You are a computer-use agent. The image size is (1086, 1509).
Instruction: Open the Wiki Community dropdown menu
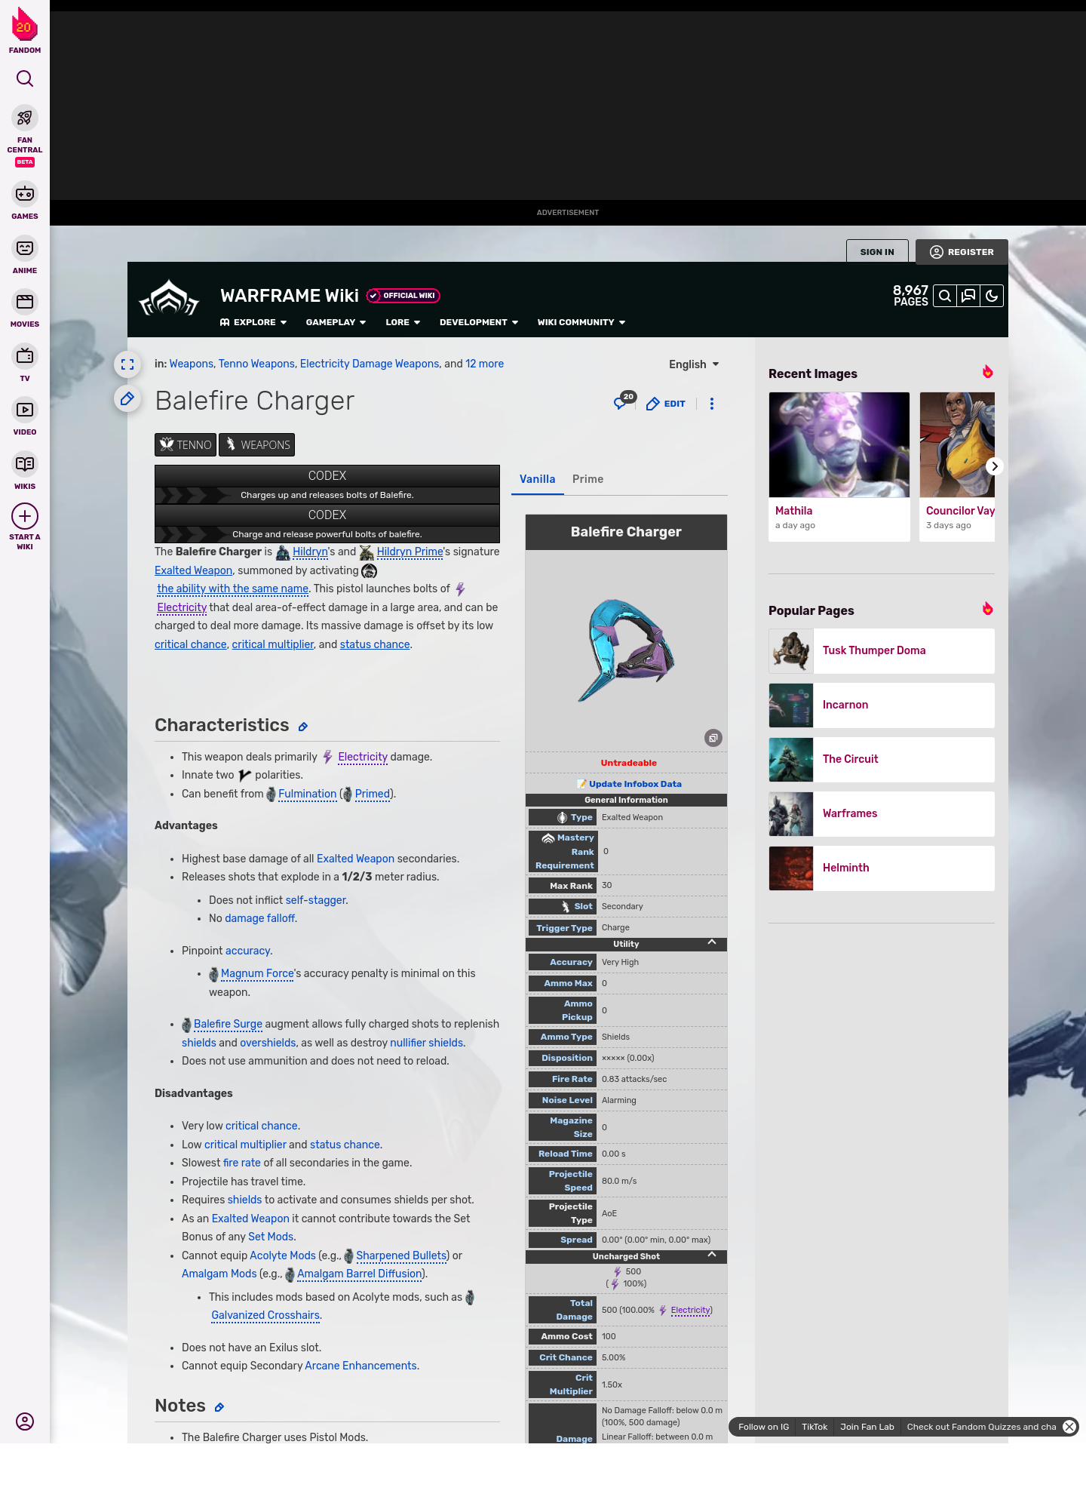tap(581, 322)
